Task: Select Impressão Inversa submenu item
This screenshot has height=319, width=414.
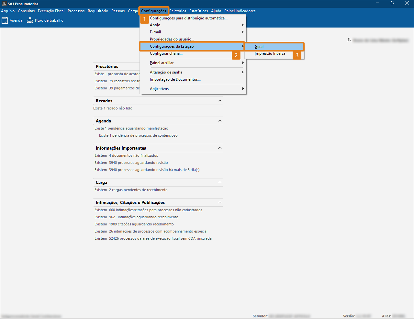Action: coord(270,54)
